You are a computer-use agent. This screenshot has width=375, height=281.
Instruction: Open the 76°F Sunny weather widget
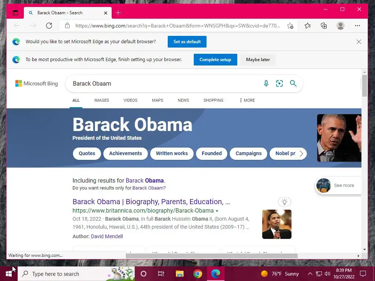[x=280, y=274]
